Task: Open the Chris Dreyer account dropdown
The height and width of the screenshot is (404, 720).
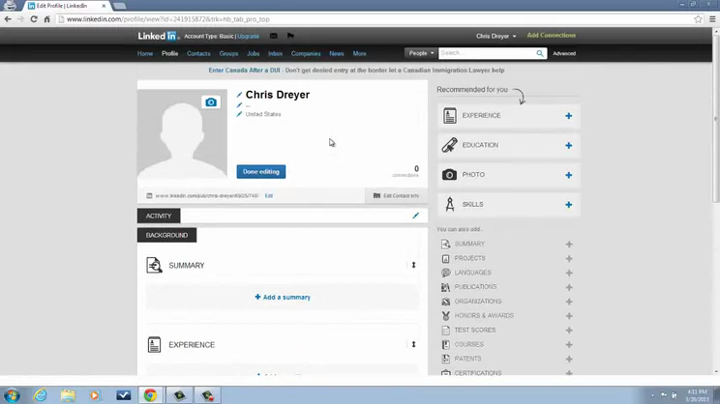Action: 495,36
